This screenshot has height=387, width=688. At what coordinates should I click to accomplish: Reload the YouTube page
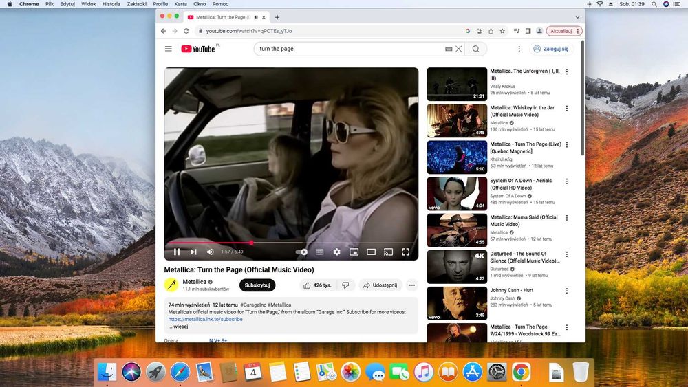(186, 31)
